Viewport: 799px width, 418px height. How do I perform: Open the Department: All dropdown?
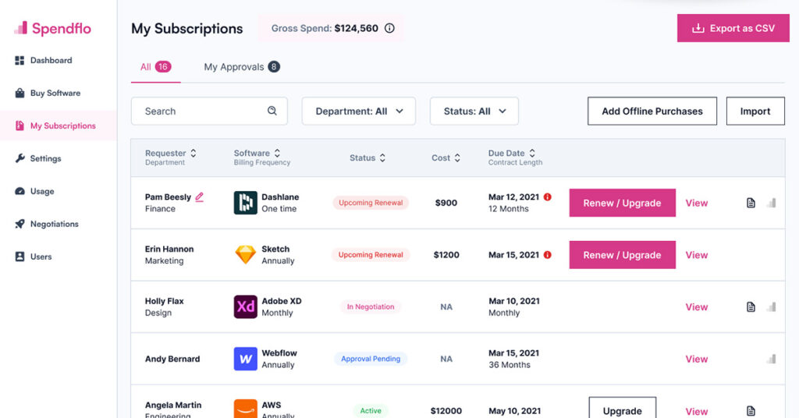pyautogui.click(x=359, y=112)
